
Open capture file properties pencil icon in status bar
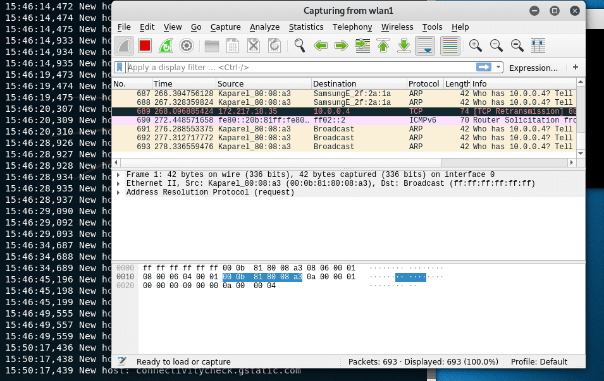[x=121, y=361]
